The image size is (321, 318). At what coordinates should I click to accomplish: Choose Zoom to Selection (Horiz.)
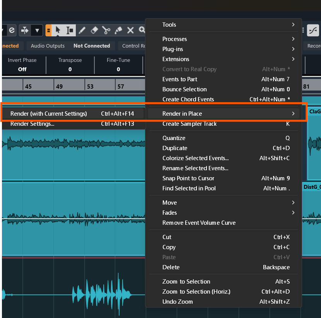(x=224, y=291)
